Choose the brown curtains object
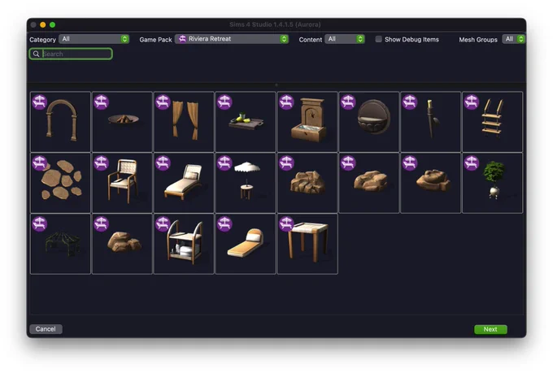This screenshot has height=373, width=553. point(184,122)
